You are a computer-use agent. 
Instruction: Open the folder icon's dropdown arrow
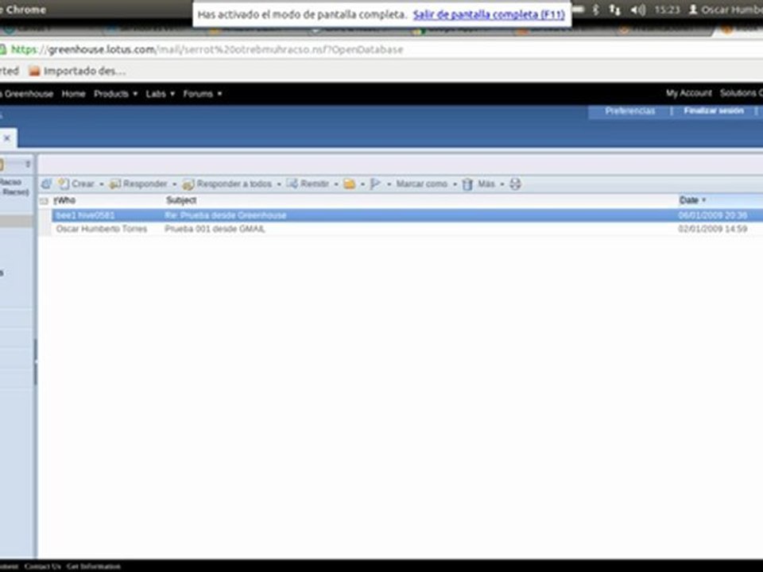pyautogui.click(x=362, y=184)
